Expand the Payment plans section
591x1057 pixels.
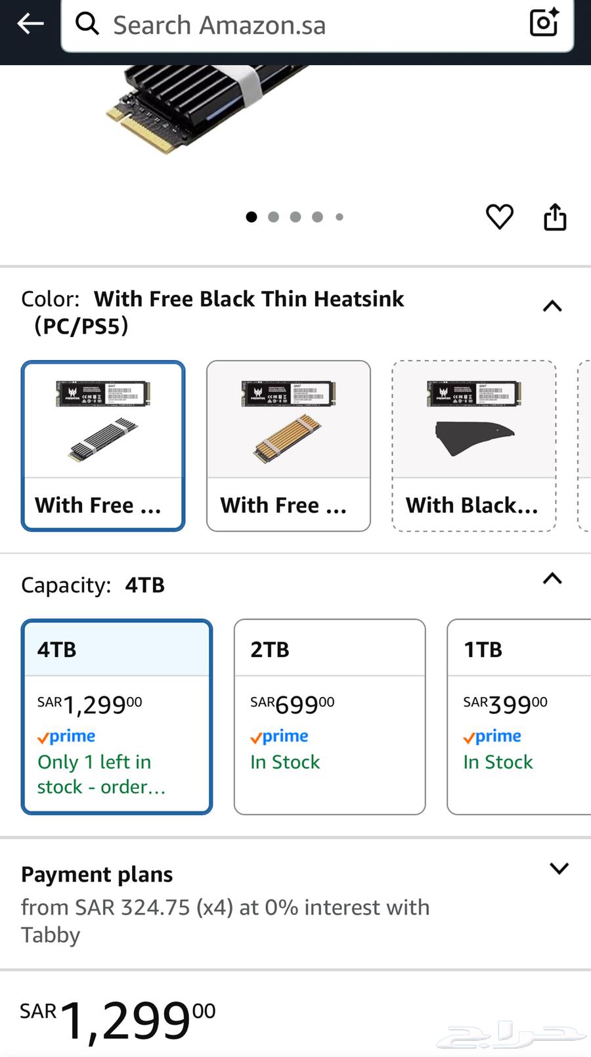(x=559, y=868)
